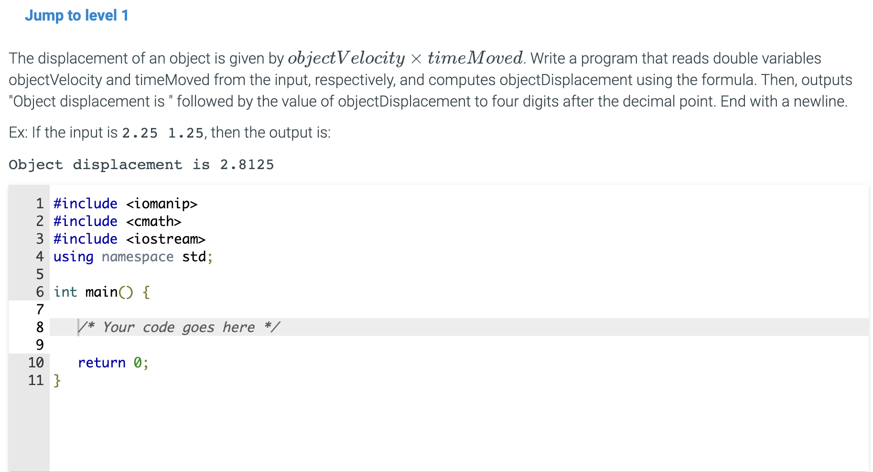Viewport: 873px width, 472px height.
Task: Place cursor on the Your code goes here comment
Action: tap(179, 327)
